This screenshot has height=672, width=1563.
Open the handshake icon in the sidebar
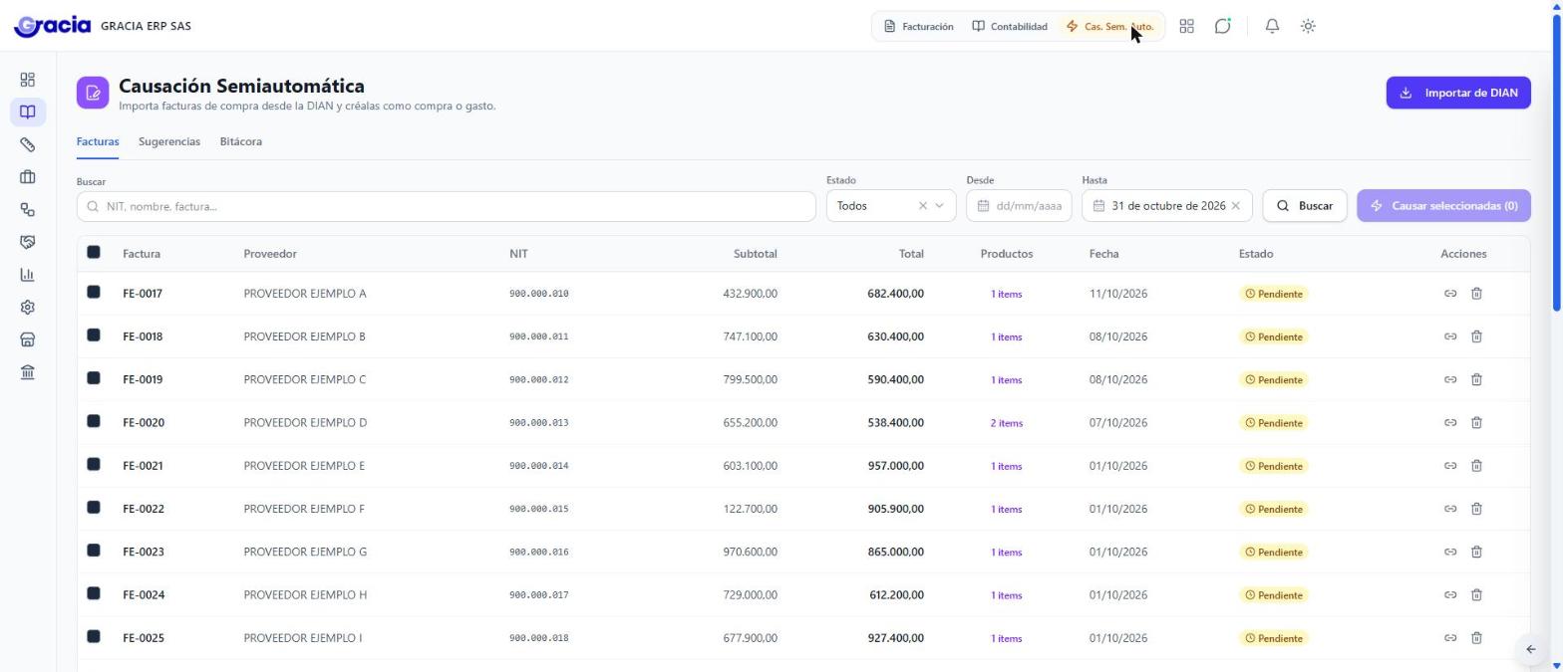[x=28, y=242]
